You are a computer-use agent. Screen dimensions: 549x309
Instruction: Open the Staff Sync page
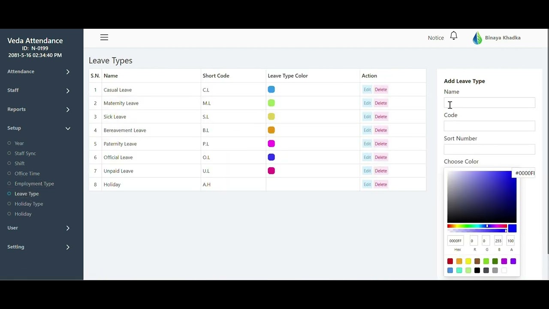(x=25, y=153)
